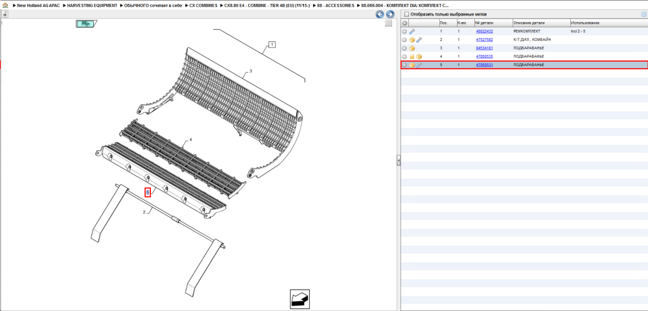The image size is (648, 311).
Task: Click the round add icon for part 47850535
Action: point(404,56)
